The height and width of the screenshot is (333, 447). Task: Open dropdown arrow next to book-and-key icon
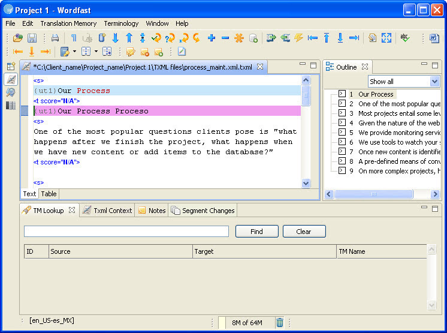click(74, 52)
